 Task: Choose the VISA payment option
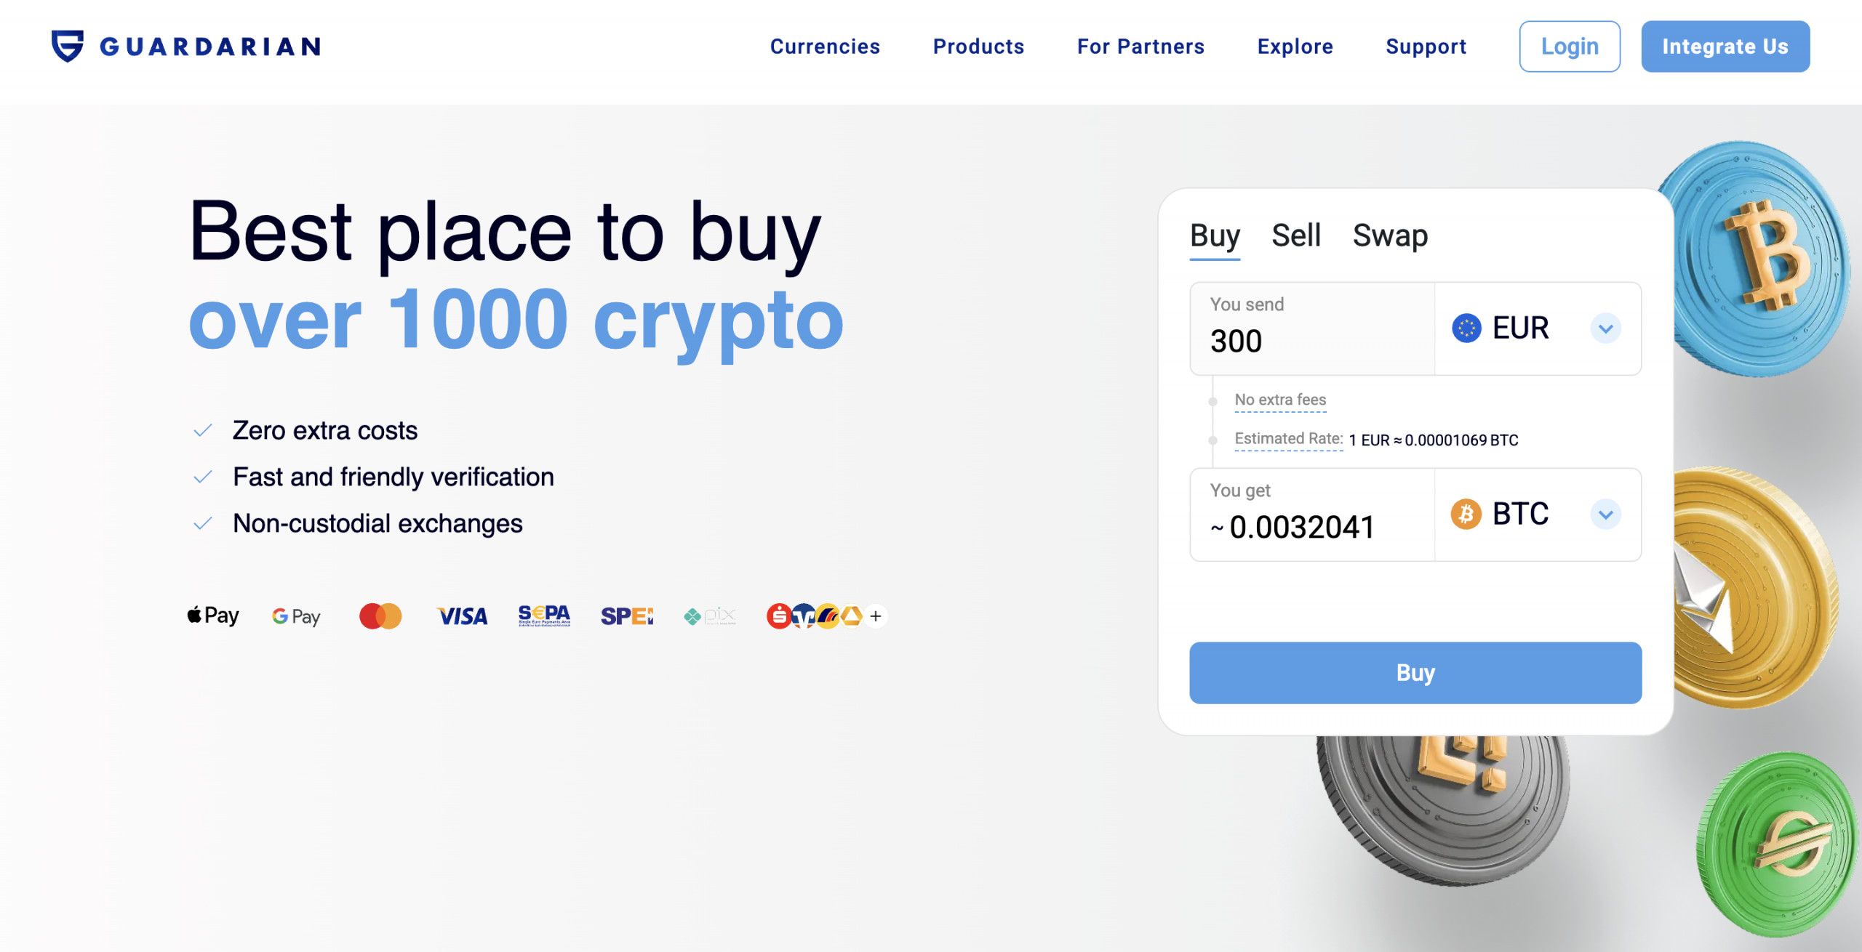click(x=463, y=615)
